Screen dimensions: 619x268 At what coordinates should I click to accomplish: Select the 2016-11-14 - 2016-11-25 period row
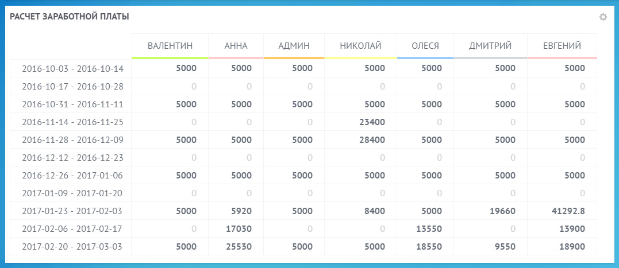[x=303, y=122]
